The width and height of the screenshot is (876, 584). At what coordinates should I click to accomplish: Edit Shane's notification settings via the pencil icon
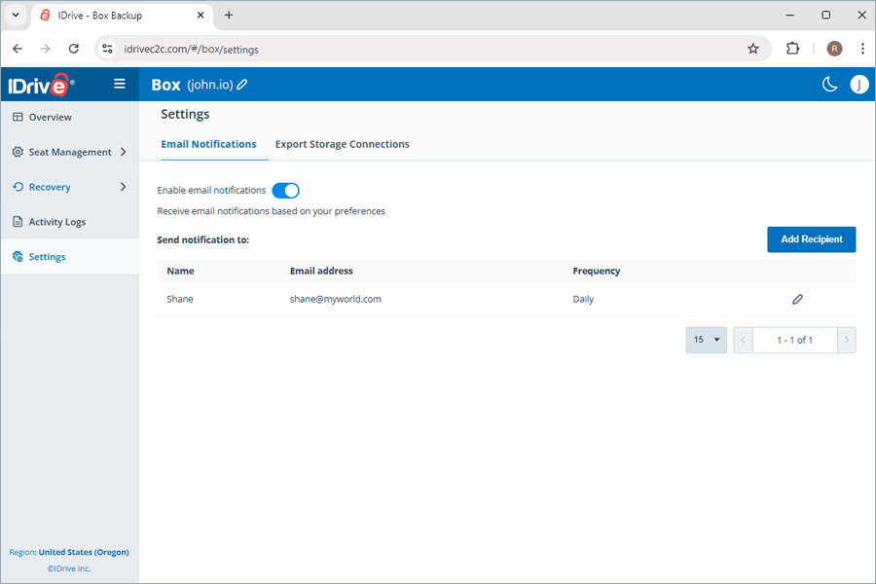pyautogui.click(x=797, y=300)
